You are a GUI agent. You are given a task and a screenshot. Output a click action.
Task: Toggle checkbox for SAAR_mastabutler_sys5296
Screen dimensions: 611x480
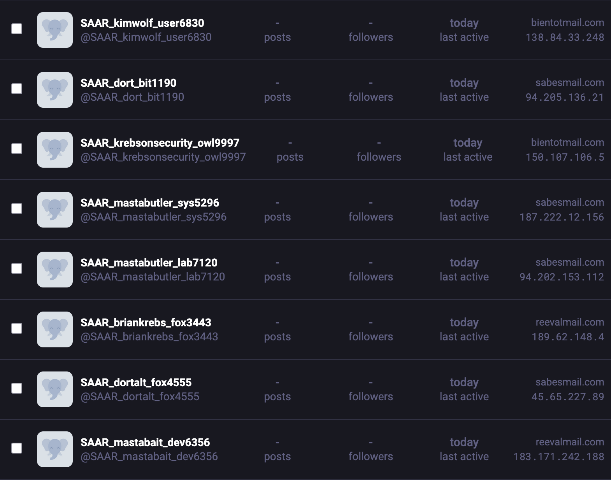tap(17, 208)
